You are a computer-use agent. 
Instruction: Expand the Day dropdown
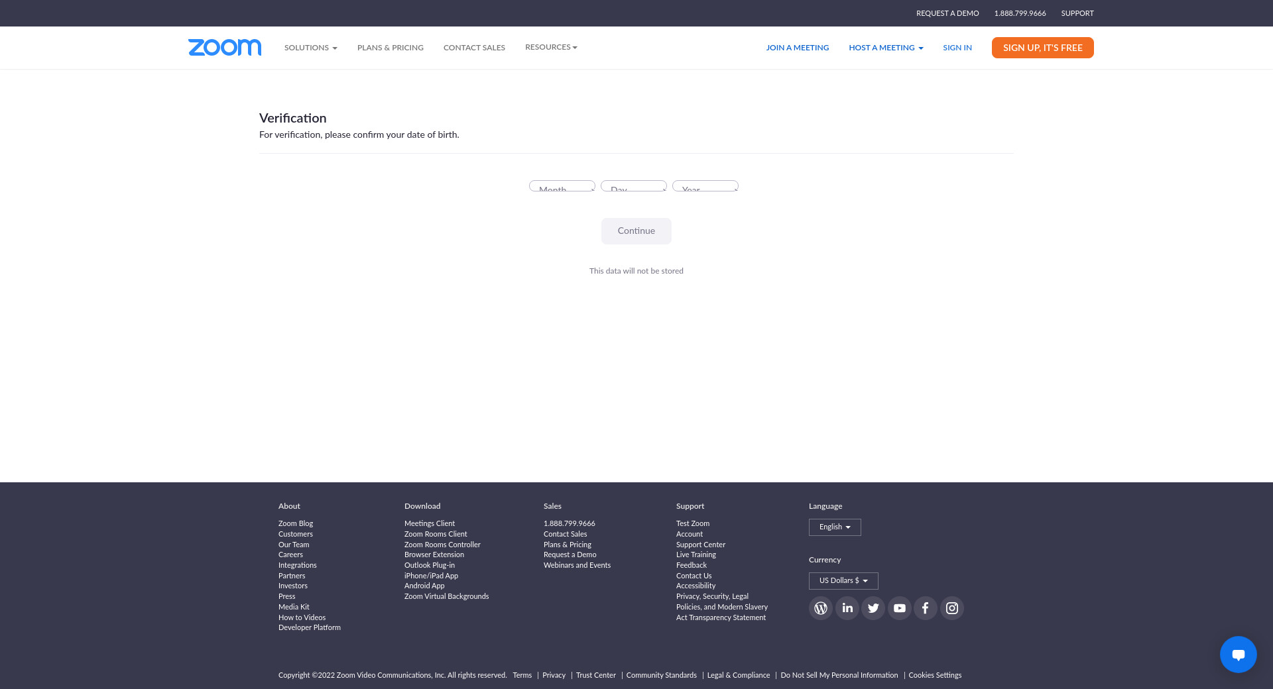(633, 186)
